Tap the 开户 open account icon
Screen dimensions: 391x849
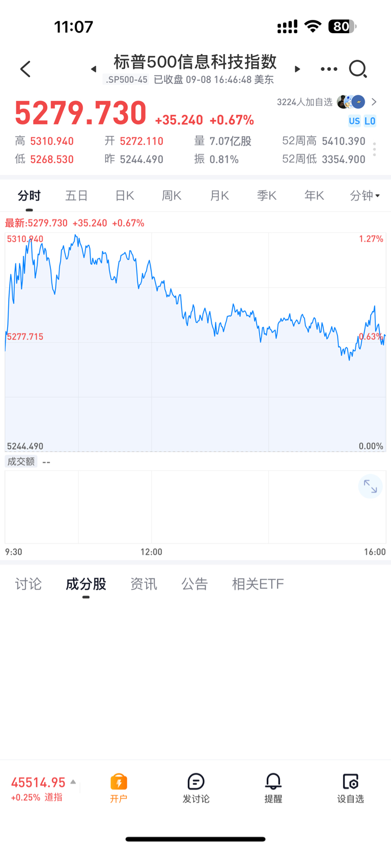tap(119, 788)
